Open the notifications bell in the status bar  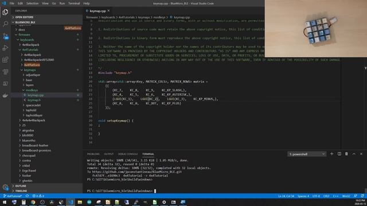(362, 196)
